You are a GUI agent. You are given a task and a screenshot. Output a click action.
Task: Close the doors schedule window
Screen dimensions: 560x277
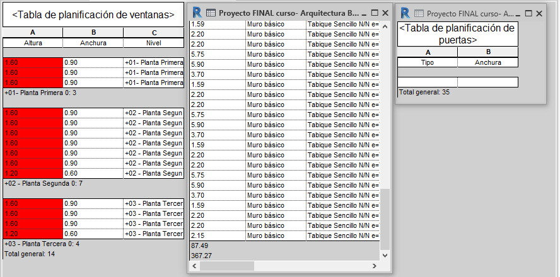539,14
